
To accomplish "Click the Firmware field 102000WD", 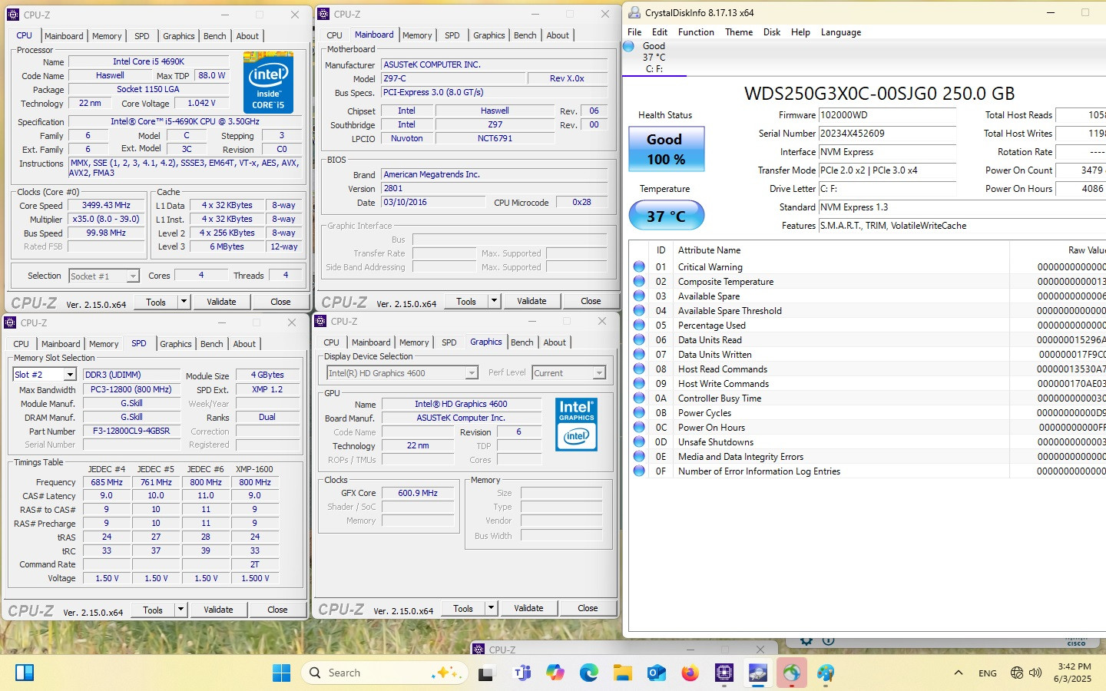I will (887, 115).
